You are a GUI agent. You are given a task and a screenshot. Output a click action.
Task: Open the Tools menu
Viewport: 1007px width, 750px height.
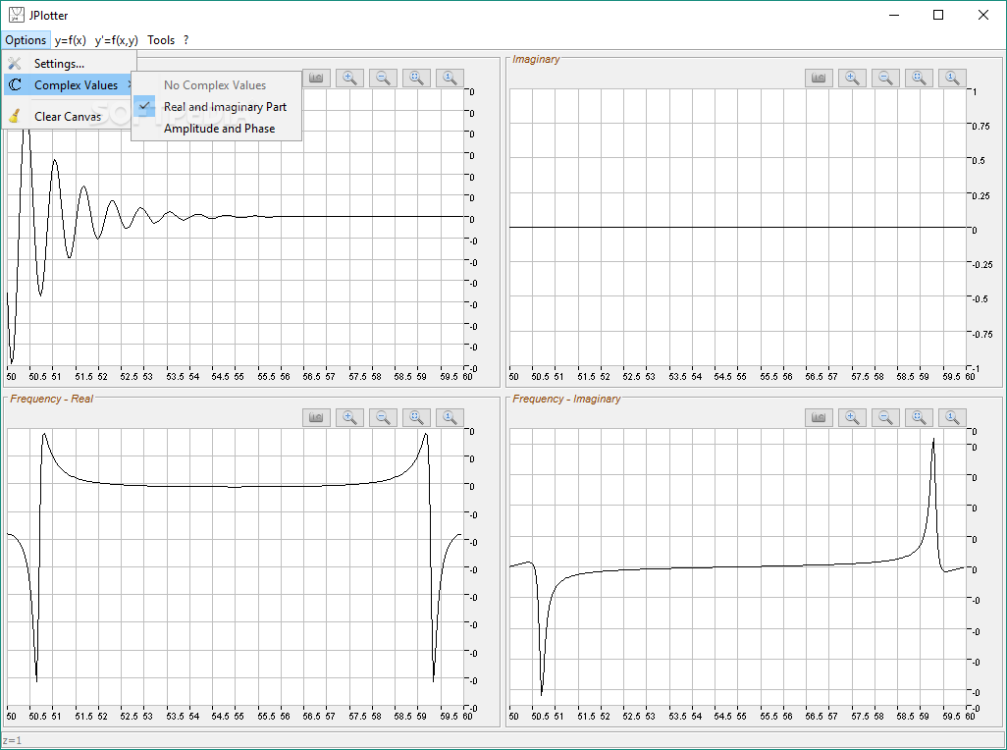pyautogui.click(x=161, y=40)
